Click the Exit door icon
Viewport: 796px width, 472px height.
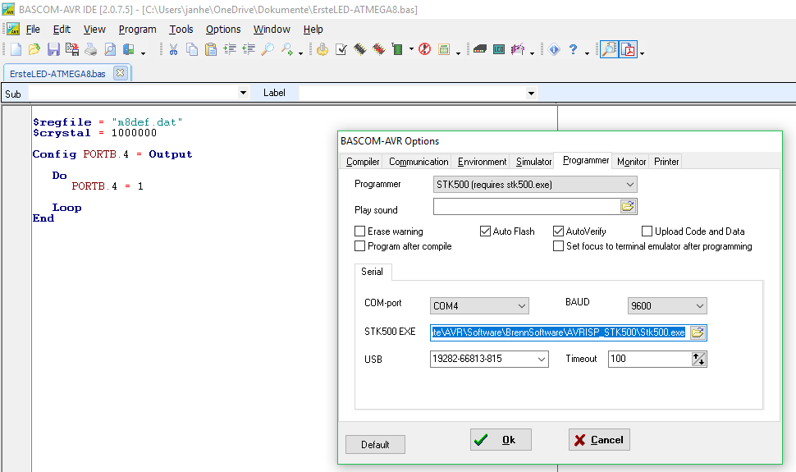(129, 49)
